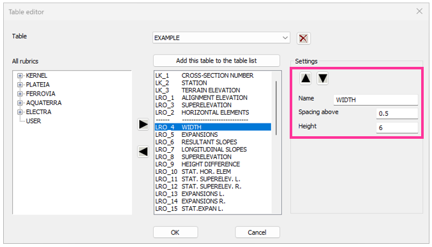
Task: Click the rubric list vertical scrollbar
Action: tap(276, 108)
